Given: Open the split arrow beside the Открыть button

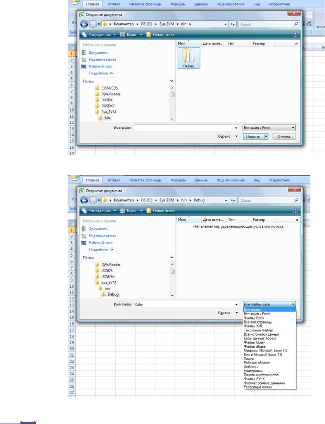Looking at the screenshot, I should (266, 137).
